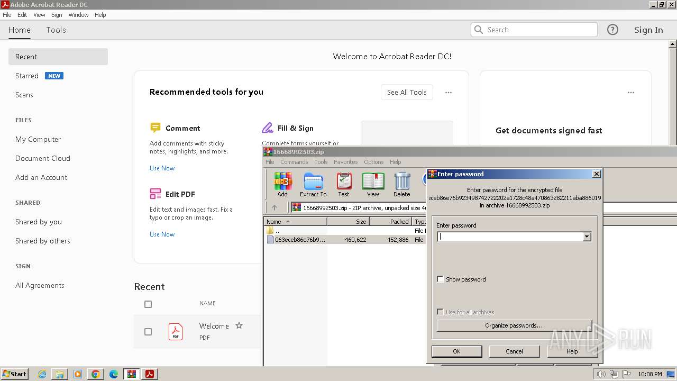Image resolution: width=677 pixels, height=381 pixels.
Task: Click the Fill & Sign tool icon
Action: (267, 128)
